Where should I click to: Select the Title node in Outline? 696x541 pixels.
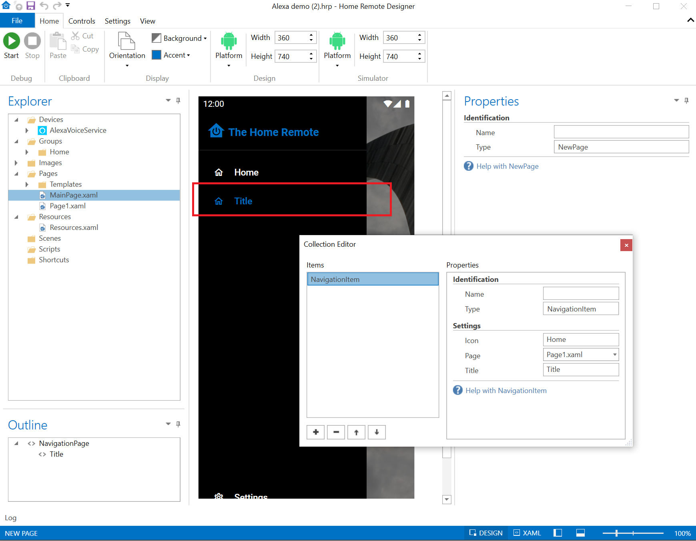(56, 454)
